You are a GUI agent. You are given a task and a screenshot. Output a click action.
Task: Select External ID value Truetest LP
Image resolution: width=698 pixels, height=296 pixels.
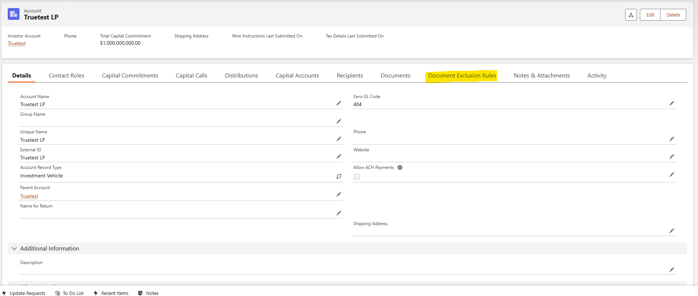[33, 158]
